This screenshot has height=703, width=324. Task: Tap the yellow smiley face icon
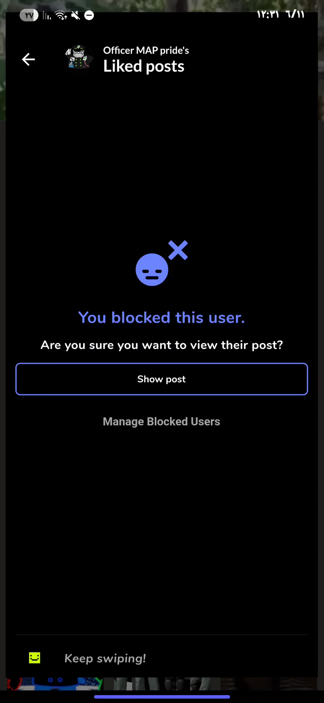[35, 658]
